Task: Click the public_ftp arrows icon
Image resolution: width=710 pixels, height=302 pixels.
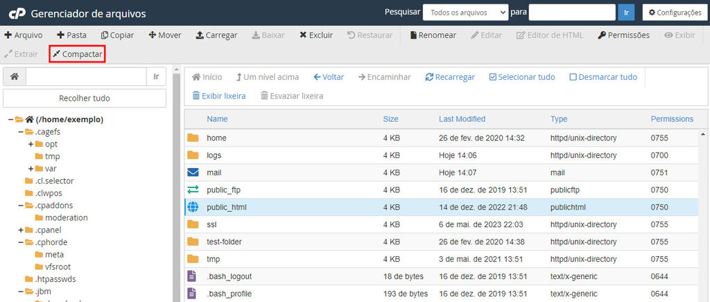Action: [x=193, y=190]
